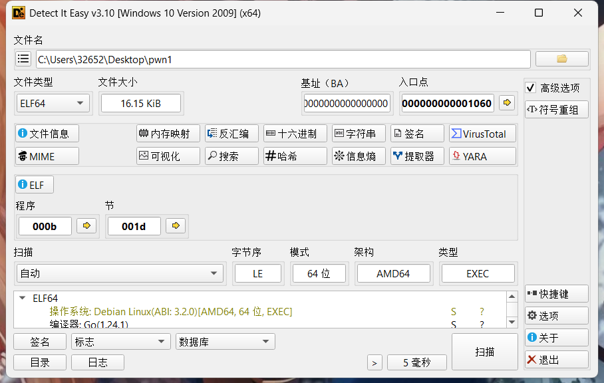Click the 字节序 LE field
This screenshot has height=383, width=604.
tap(257, 274)
